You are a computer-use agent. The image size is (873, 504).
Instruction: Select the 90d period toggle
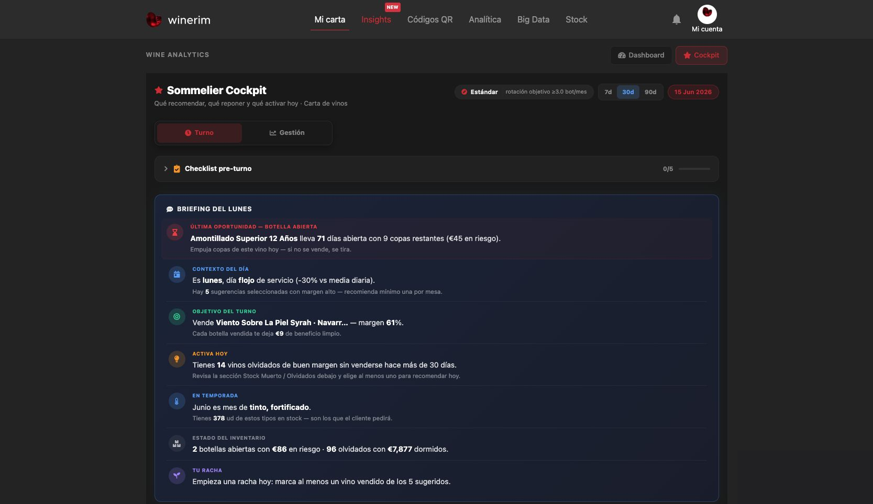pos(650,92)
